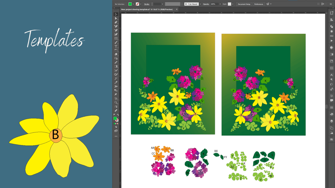Swap fill and stroke colors arrow
The width and height of the screenshot is (335, 188).
(x=118, y=115)
